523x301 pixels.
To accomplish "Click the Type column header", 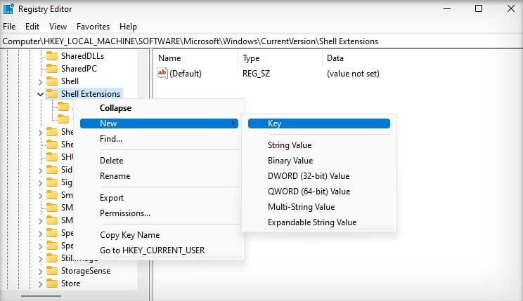I will tap(280, 58).
